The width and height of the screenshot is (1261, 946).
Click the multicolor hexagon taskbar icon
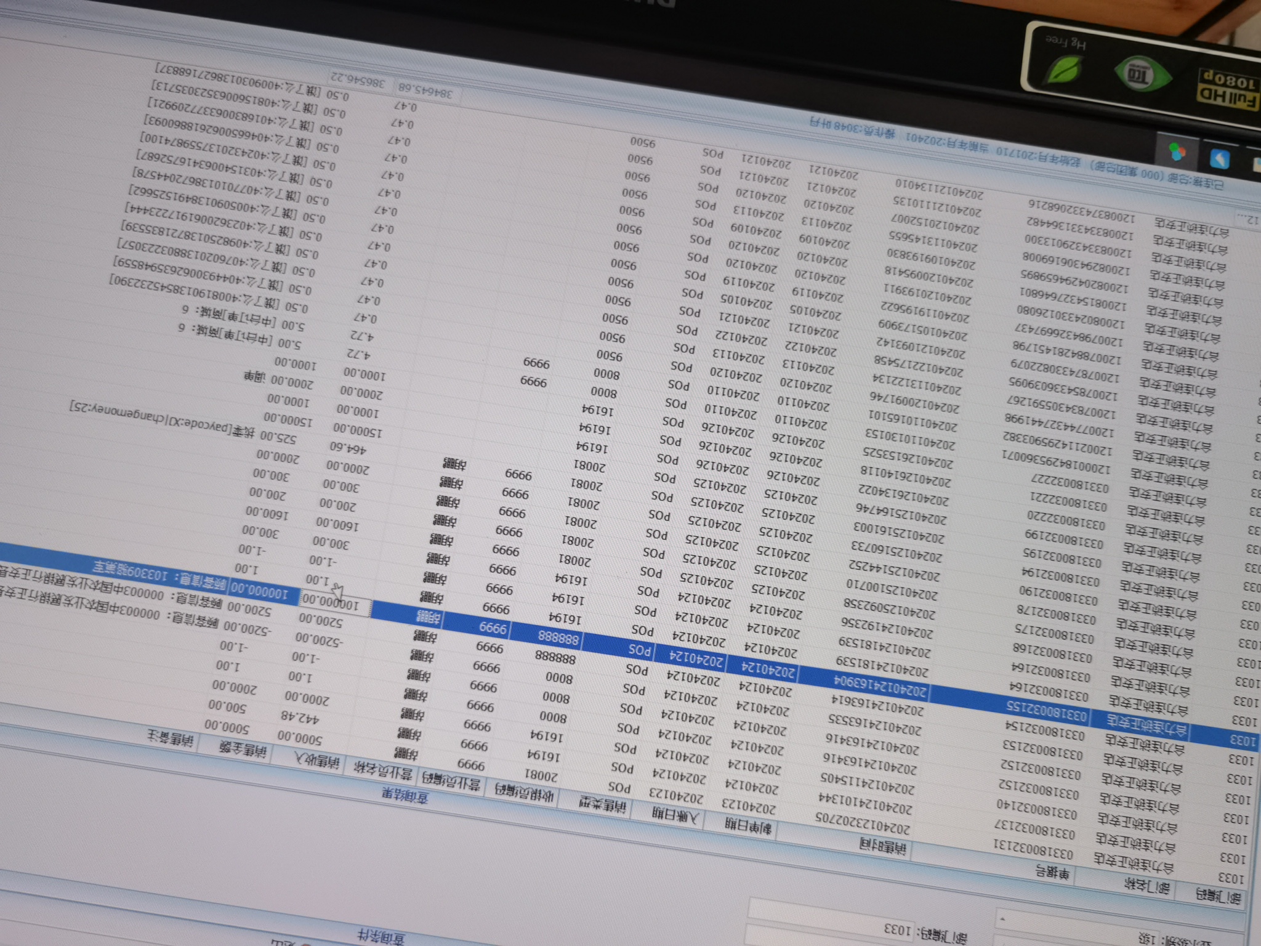pos(1177,151)
